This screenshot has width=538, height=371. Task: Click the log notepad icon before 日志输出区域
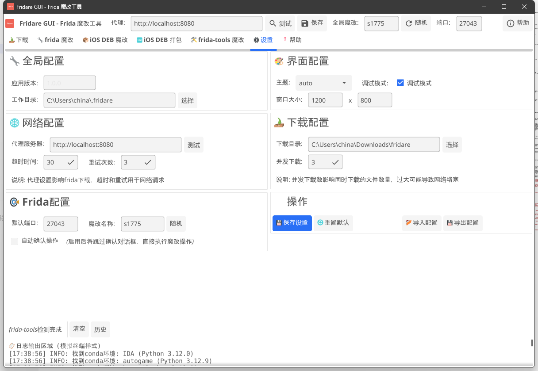(12, 346)
